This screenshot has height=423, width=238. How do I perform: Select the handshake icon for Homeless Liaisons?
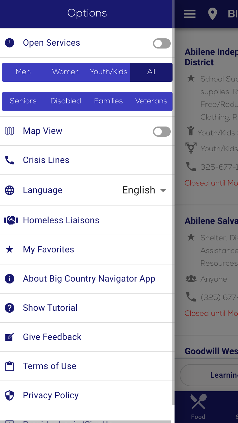[10, 220]
